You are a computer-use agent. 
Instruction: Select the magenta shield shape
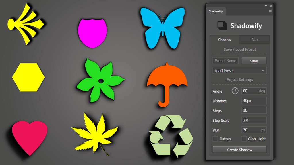click(x=92, y=33)
